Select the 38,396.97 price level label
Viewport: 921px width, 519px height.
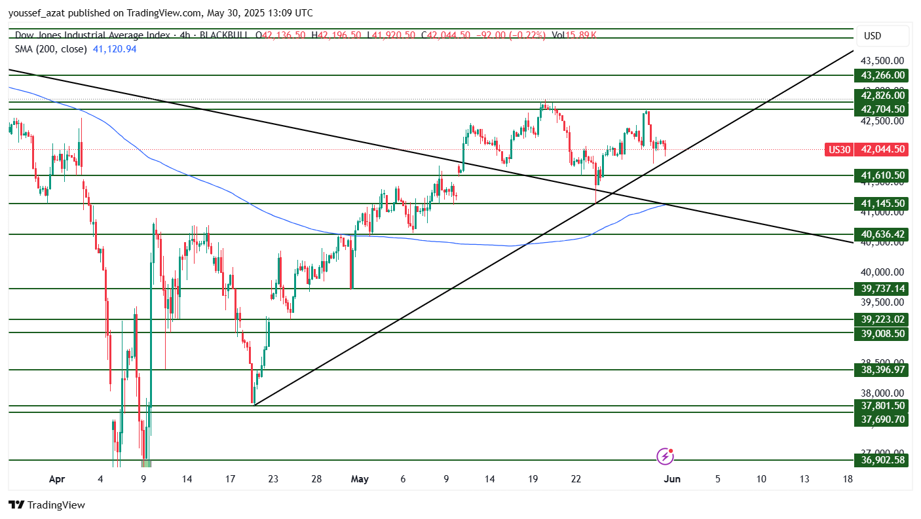(882, 370)
